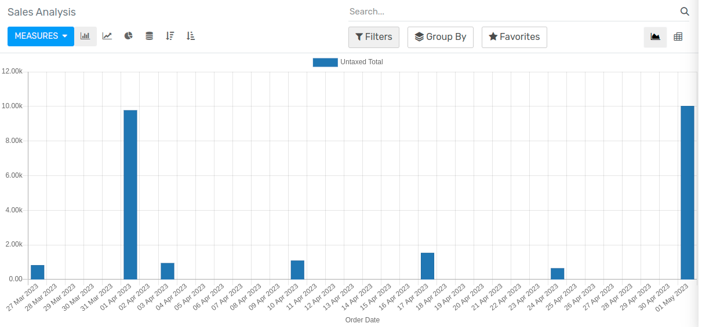Toggle stacked chart option

tap(150, 36)
